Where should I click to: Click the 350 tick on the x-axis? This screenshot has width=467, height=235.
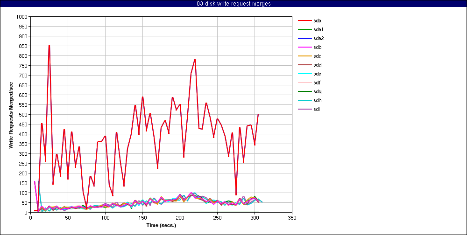[x=292, y=217]
